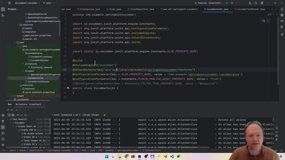This screenshot has width=285, height=160.
Task: Open the tool window marked D on the right stripe
Action: click(282, 27)
